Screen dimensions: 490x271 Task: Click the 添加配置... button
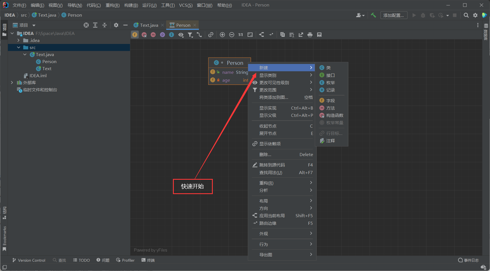click(394, 15)
